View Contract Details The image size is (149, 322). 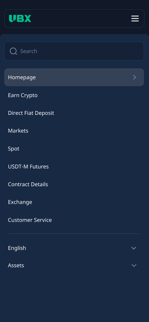coord(74,184)
